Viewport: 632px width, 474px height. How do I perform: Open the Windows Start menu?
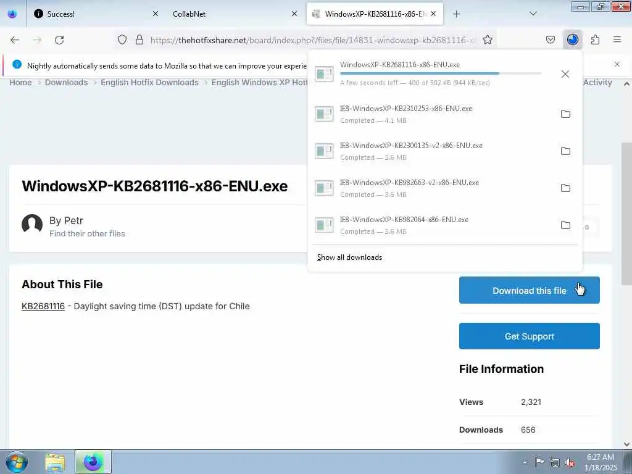(x=17, y=462)
